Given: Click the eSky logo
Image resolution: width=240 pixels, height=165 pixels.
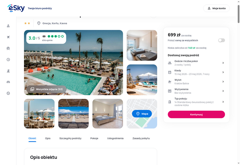Looking at the screenshot, I should [x=16, y=8].
